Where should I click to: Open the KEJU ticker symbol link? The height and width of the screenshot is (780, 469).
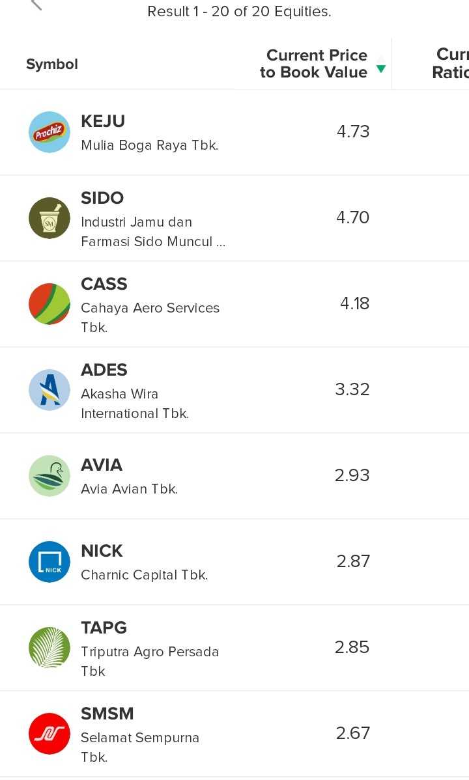click(x=103, y=122)
